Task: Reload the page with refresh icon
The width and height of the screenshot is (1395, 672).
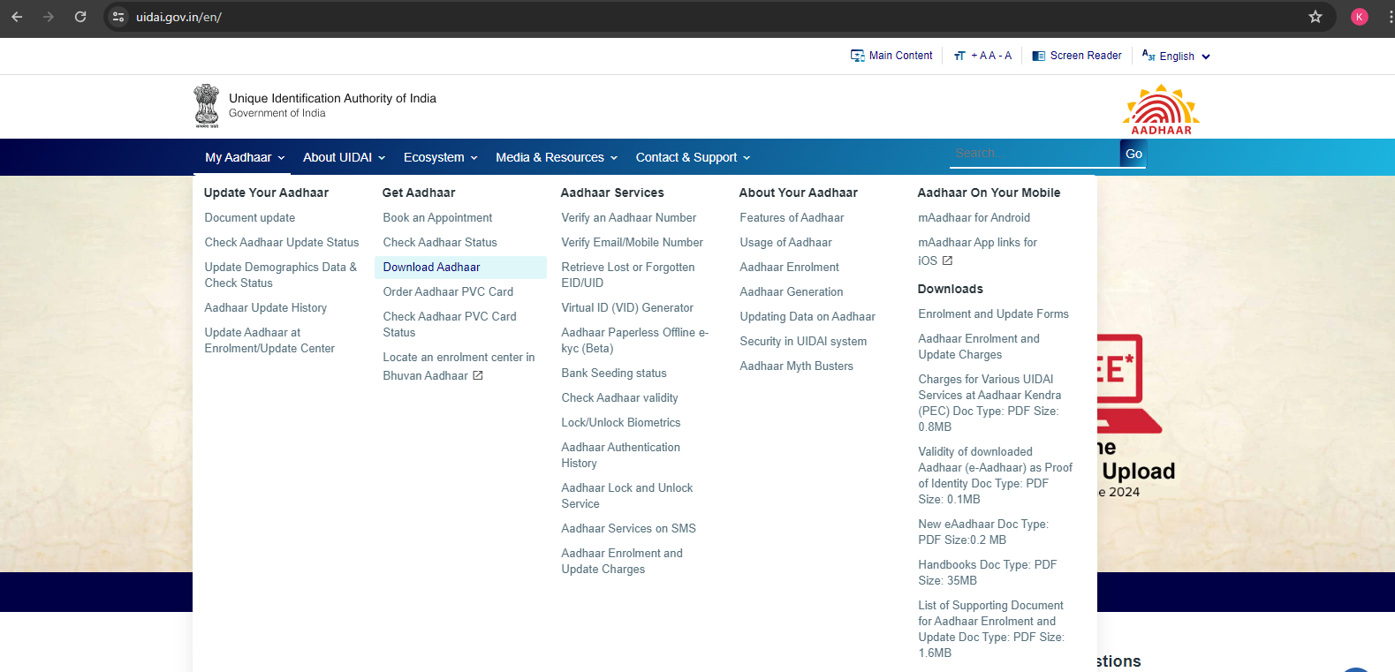Action: [80, 17]
